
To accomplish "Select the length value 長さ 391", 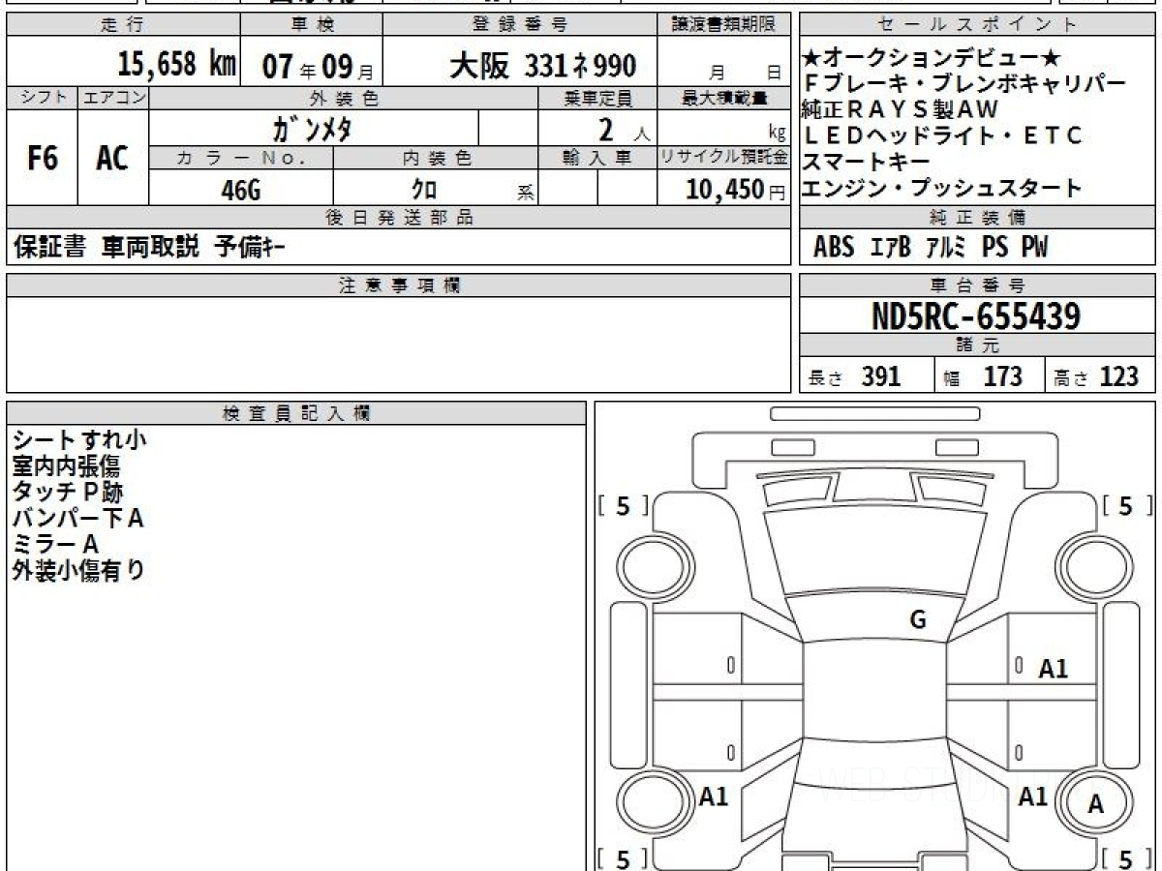I will point(854,376).
